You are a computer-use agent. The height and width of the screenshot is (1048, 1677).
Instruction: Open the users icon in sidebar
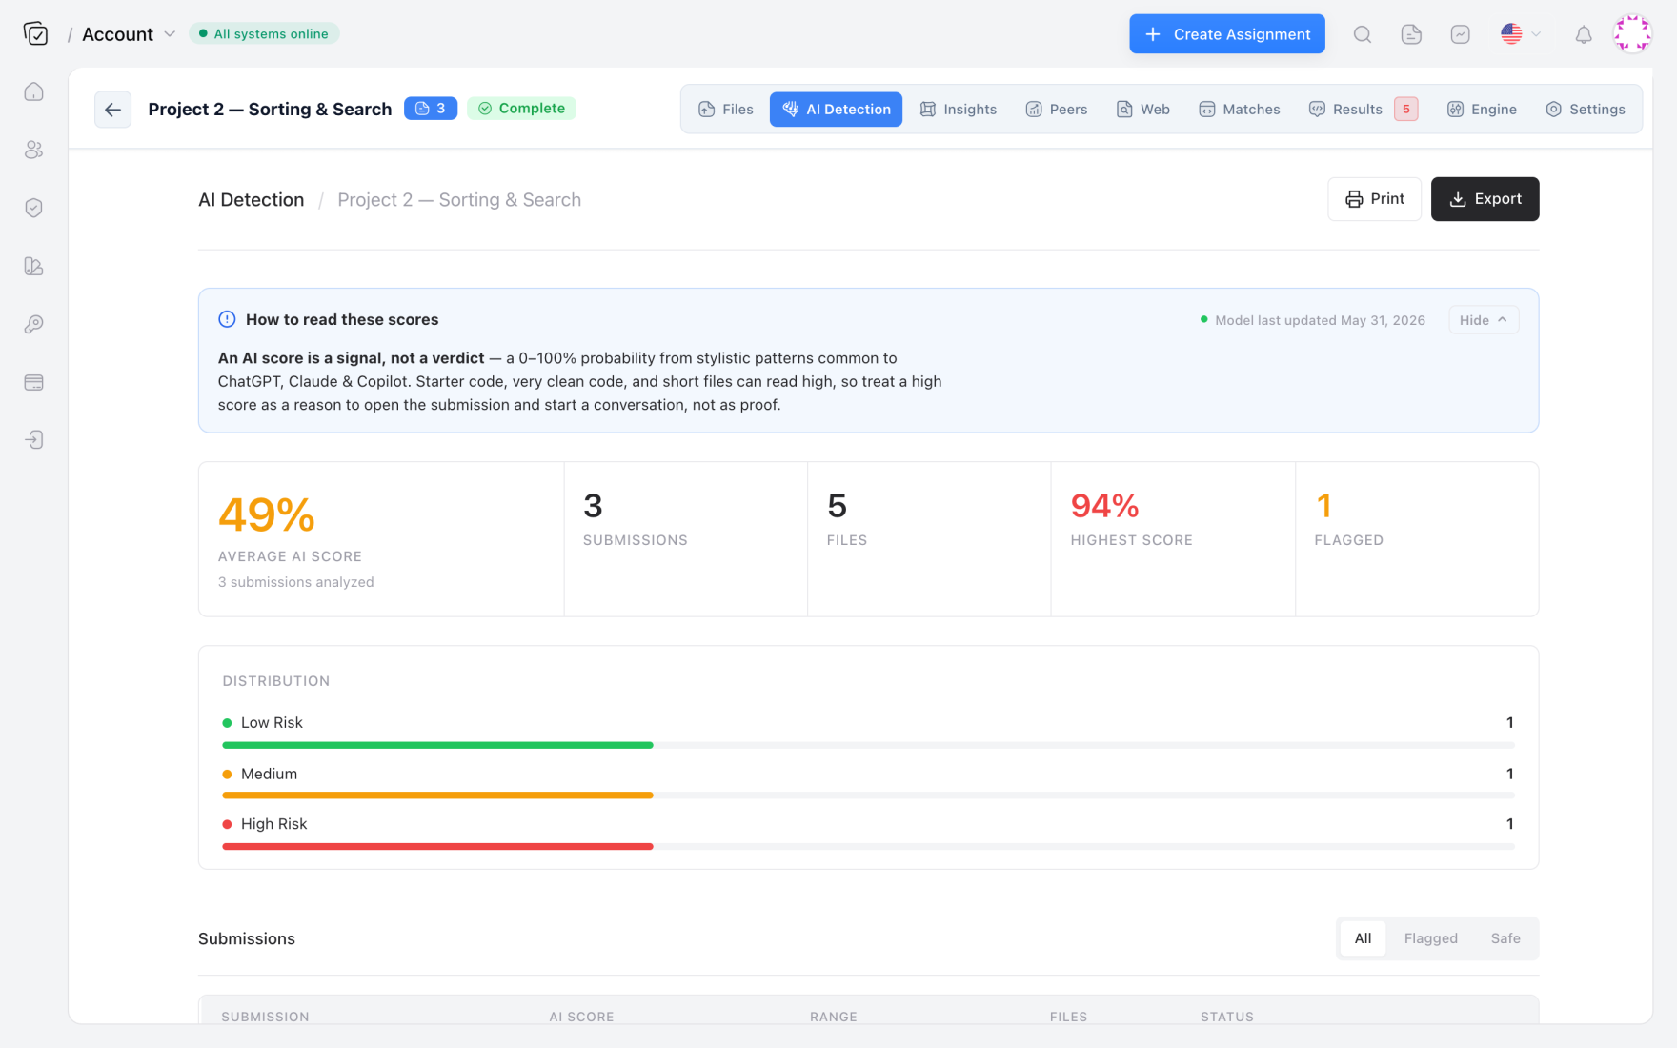click(34, 150)
